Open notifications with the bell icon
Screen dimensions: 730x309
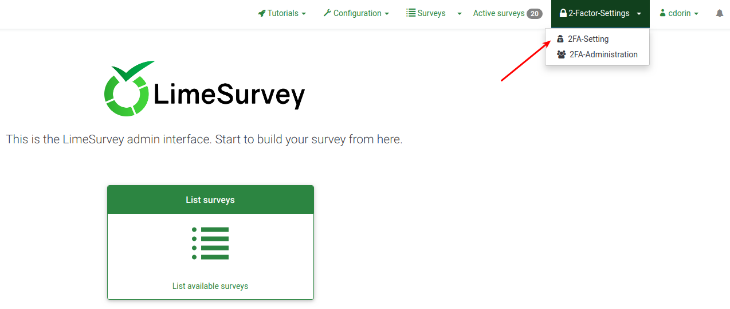[x=720, y=13]
